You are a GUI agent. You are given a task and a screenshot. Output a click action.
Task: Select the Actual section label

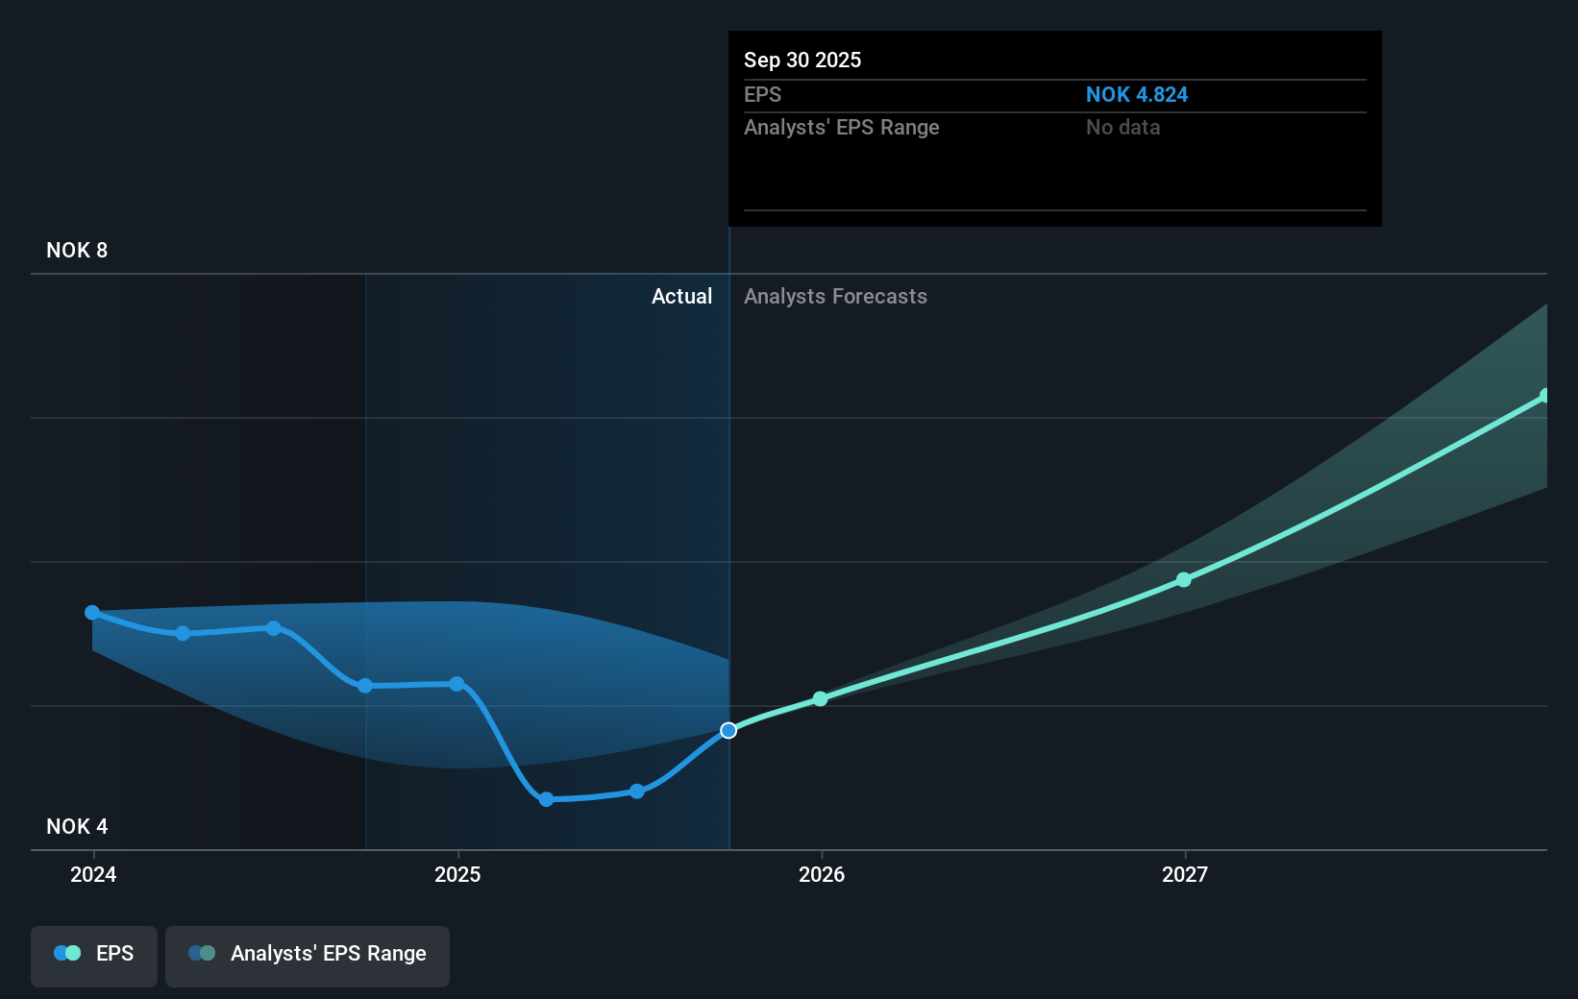pos(682,297)
